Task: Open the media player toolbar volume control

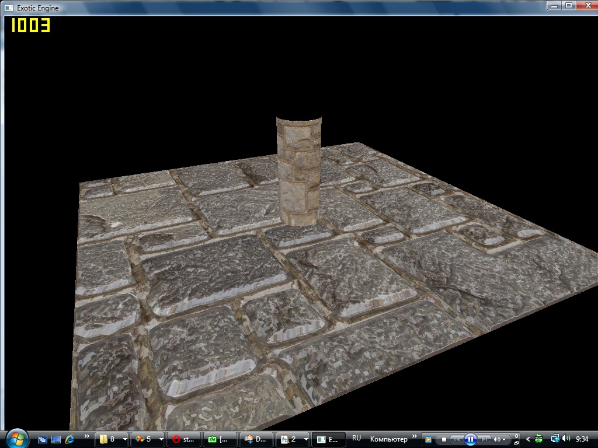Action: click(x=500, y=439)
